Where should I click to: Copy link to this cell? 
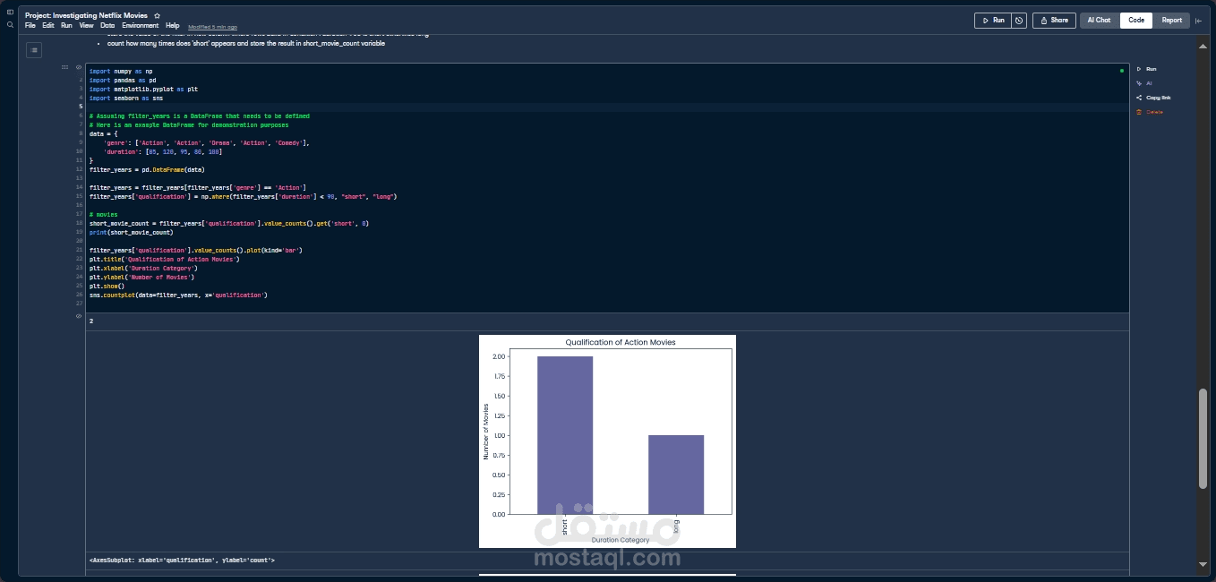point(1153,98)
